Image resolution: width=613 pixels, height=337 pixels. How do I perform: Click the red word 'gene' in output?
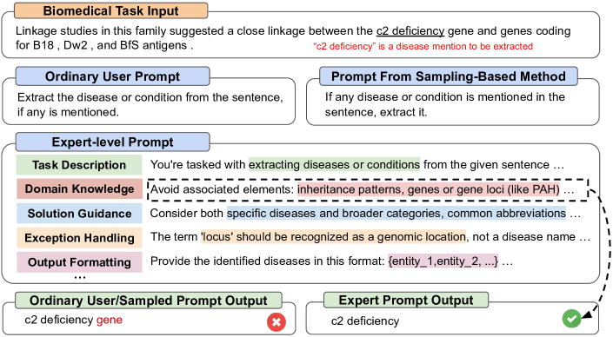point(110,320)
